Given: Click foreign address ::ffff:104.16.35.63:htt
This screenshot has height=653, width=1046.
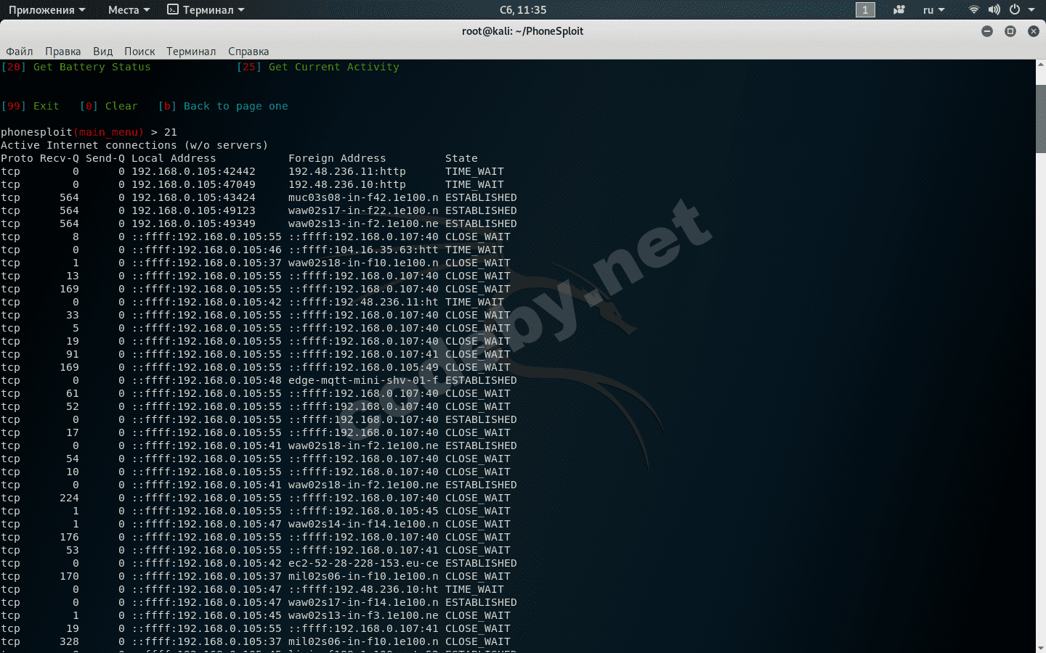Looking at the screenshot, I should 363,250.
